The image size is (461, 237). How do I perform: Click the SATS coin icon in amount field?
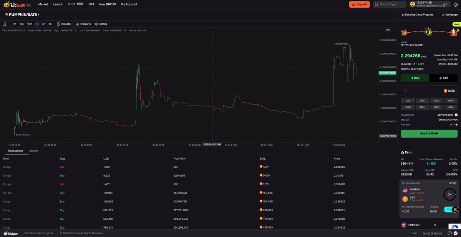445,91
